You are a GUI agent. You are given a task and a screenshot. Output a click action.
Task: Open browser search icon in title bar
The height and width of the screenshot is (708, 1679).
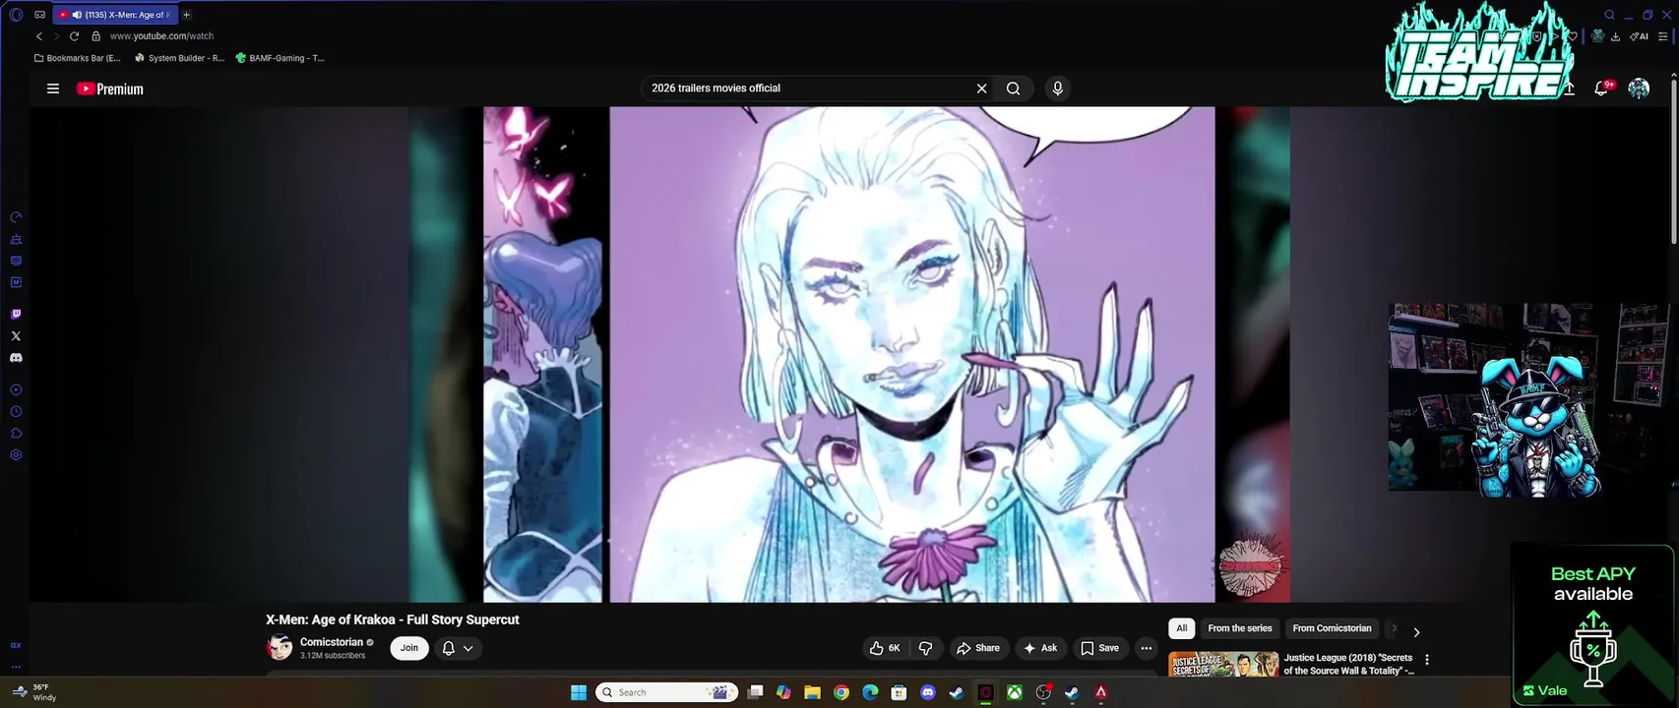click(x=1610, y=15)
